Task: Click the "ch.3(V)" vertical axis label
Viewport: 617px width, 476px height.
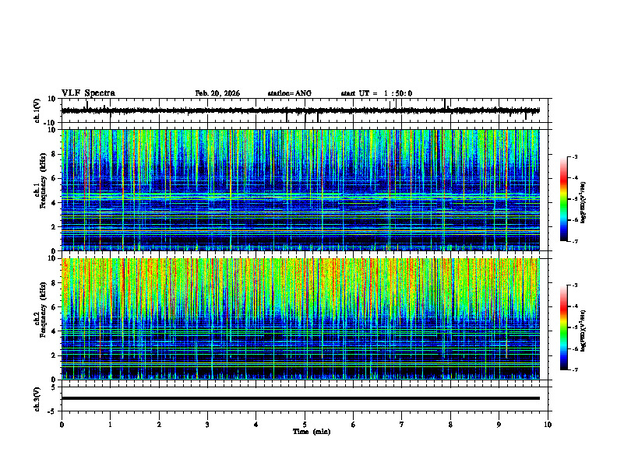Action: pyautogui.click(x=37, y=400)
